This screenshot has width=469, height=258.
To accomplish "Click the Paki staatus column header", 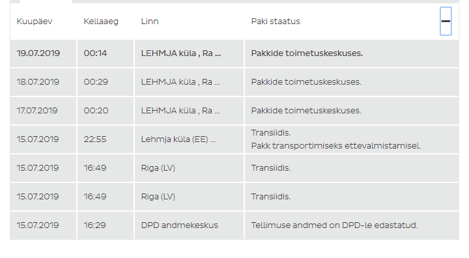I will (276, 21).
